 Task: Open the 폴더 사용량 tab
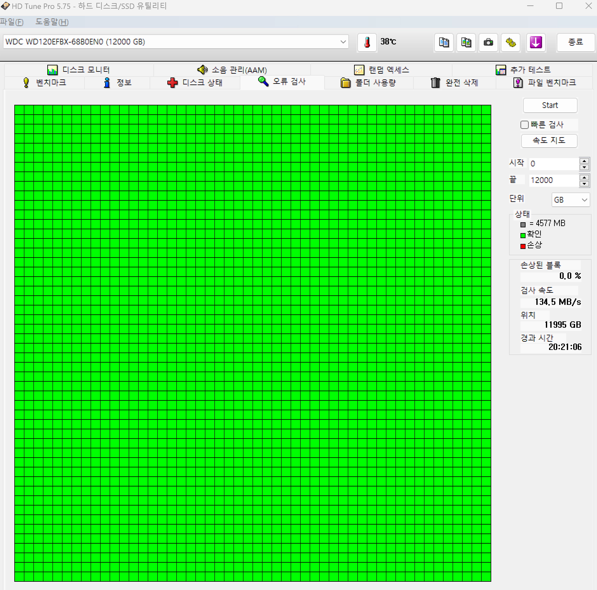369,83
